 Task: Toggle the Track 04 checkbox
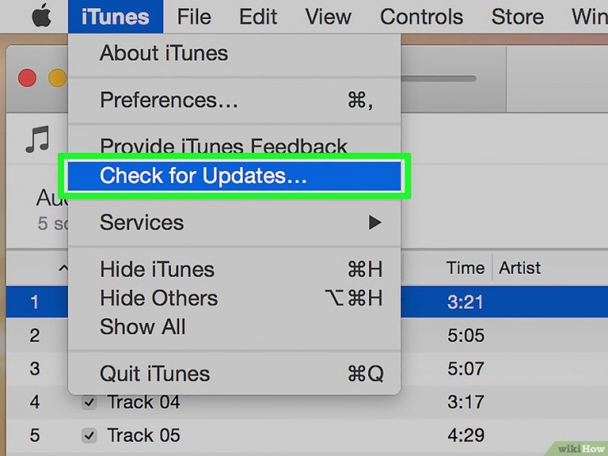pos(90,402)
